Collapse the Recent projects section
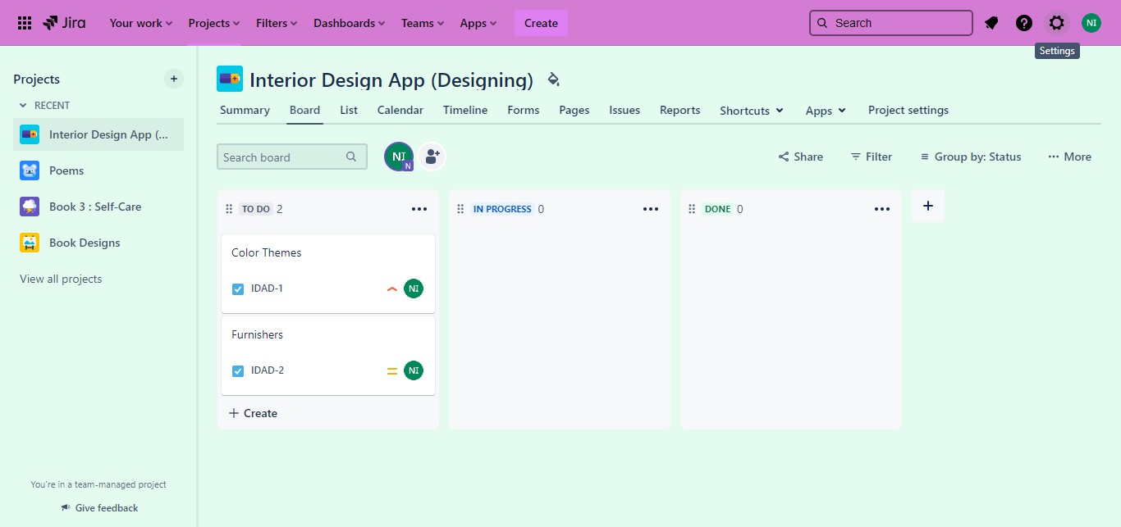1121x527 pixels. tap(23, 106)
